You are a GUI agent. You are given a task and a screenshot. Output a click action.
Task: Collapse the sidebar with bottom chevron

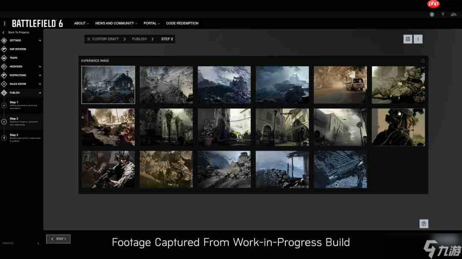(x=38, y=243)
